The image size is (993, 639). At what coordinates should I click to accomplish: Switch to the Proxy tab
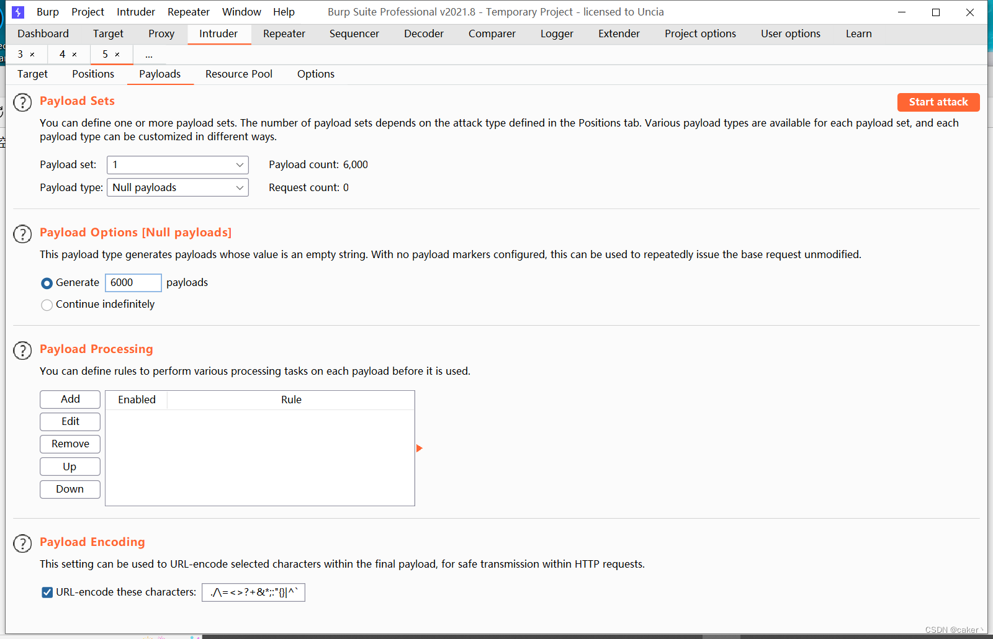click(161, 34)
